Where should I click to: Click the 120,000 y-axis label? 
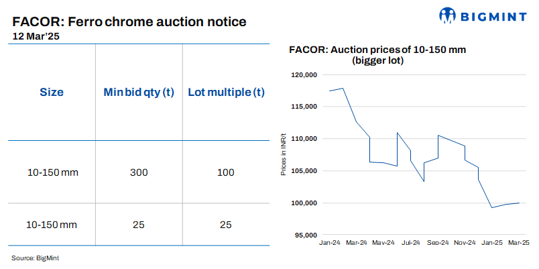[x=303, y=75]
